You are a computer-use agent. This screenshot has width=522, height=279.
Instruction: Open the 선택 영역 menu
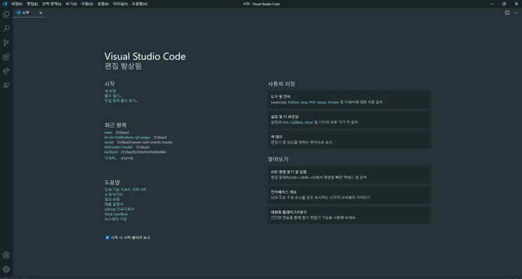click(x=51, y=4)
